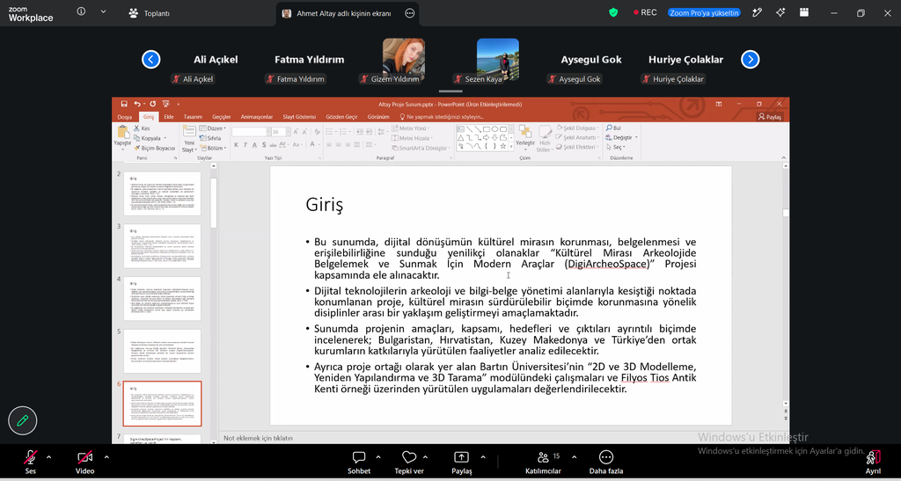Show previous participants with the left arrow
This screenshot has width=901, height=481.
tap(151, 59)
